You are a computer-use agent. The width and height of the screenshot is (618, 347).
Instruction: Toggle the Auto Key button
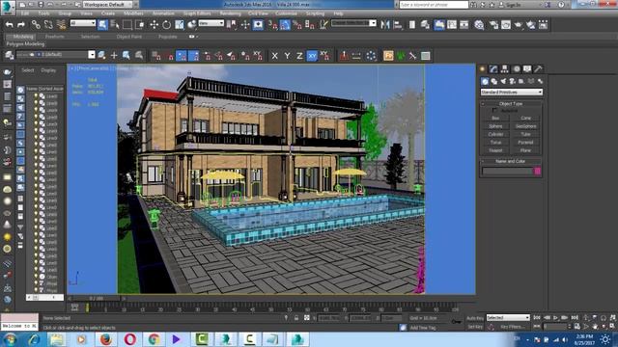tap(475, 318)
